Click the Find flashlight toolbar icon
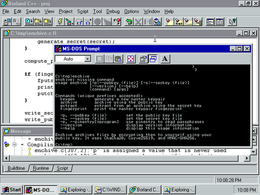 [x=169, y=22]
